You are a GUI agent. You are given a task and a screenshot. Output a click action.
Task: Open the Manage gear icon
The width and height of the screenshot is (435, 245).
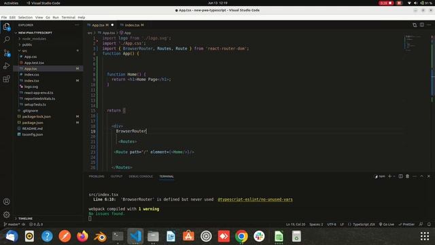[x=6, y=215]
